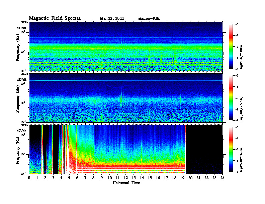Screen dimensions: 265x204
Task: Click the hour 15 tick label on time axis
Action: coord(150,178)
